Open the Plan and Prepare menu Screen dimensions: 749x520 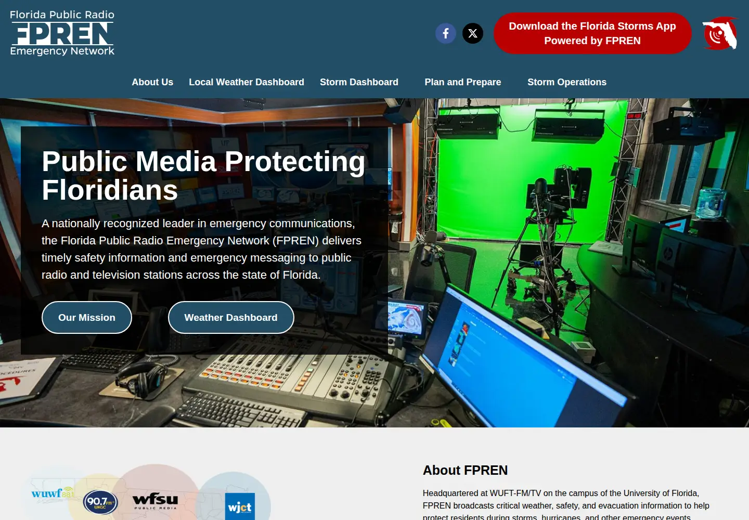[x=463, y=82]
